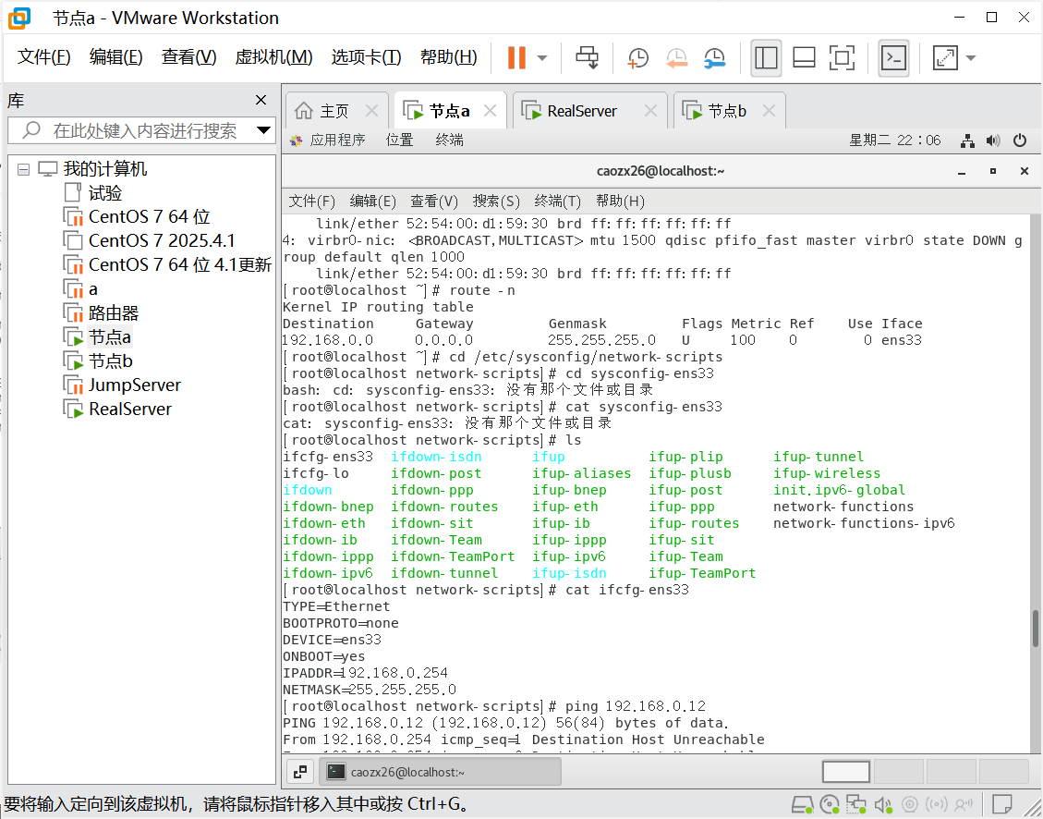The height and width of the screenshot is (819, 1043).
Task: Close the RealServer tab
Action: tap(650, 110)
